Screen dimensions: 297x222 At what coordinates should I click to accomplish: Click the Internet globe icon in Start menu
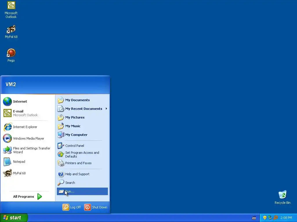[7, 101]
